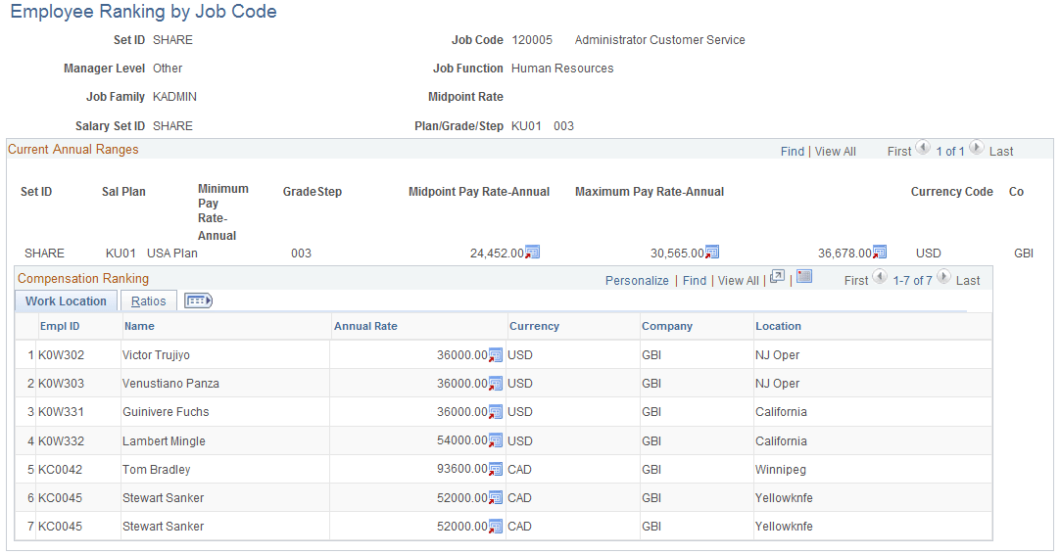Click name Venustiano Panza
Image resolution: width=1061 pixels, height=554 pixels.
[170, 384]
